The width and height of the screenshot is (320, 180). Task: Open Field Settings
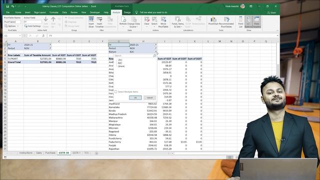(x=32, y=26)
